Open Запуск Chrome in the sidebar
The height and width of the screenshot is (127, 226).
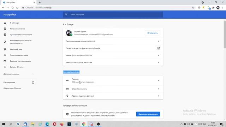[x=17, y=67]
